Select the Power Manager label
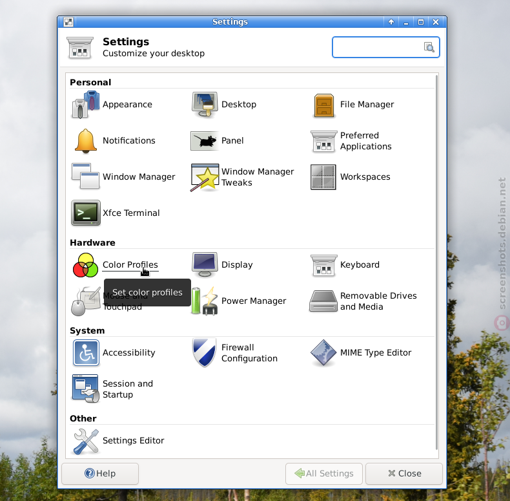The width and height of the screenshot is (510, 501). coord(254,301)
